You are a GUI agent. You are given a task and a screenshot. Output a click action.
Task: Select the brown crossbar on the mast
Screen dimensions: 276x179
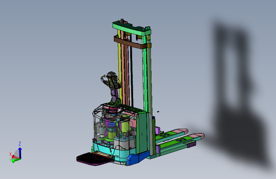[131, 42]
